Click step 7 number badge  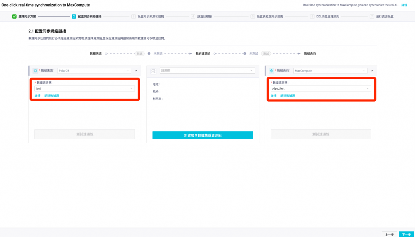[372, 17]
